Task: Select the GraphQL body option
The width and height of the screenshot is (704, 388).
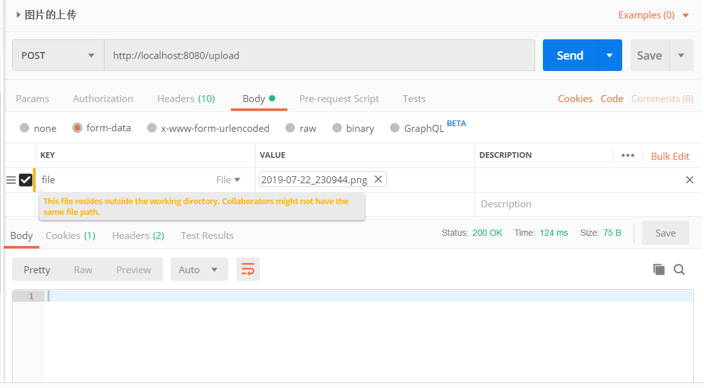Action: click(394, 128)
